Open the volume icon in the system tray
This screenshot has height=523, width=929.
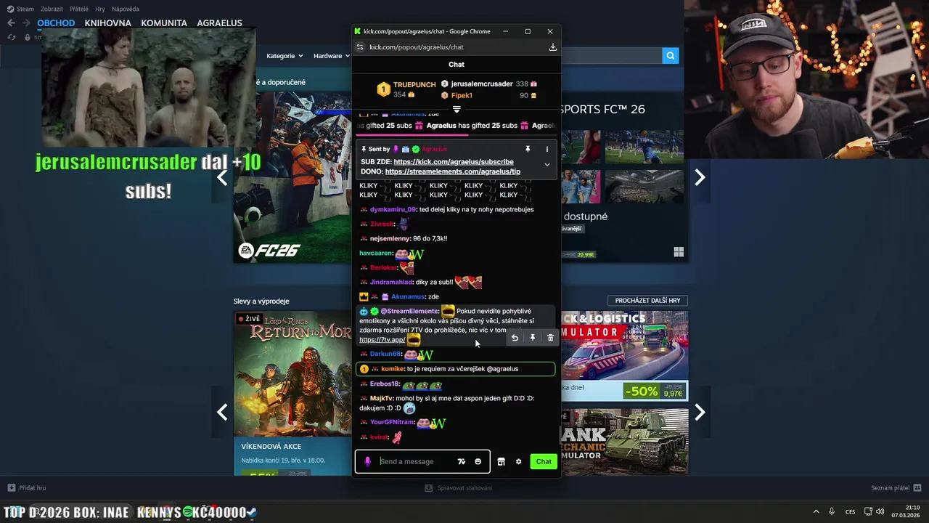880,511
